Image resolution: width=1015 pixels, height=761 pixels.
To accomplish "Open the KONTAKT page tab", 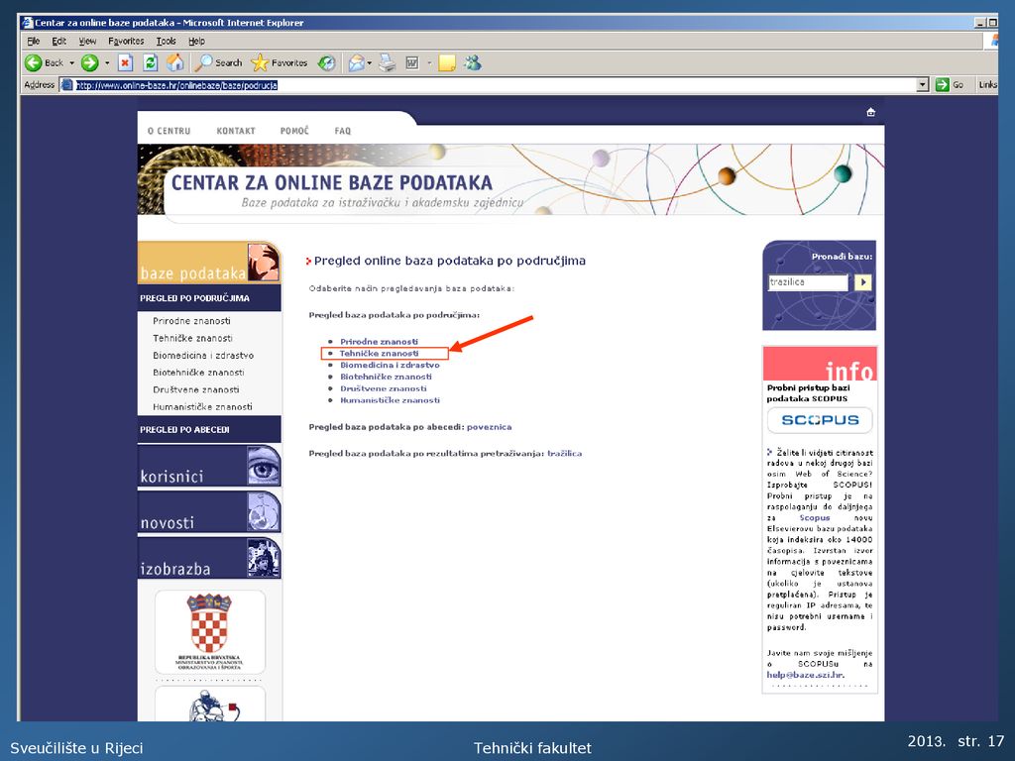I will point(236,131).
